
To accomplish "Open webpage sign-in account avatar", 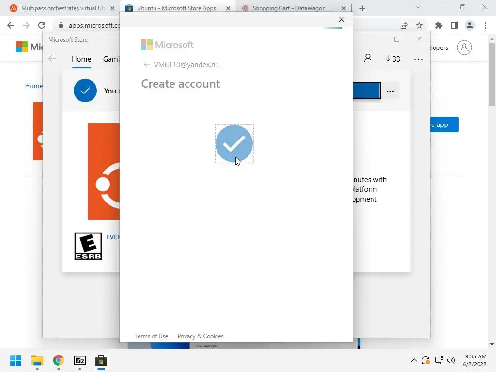I will coord(465,47).
